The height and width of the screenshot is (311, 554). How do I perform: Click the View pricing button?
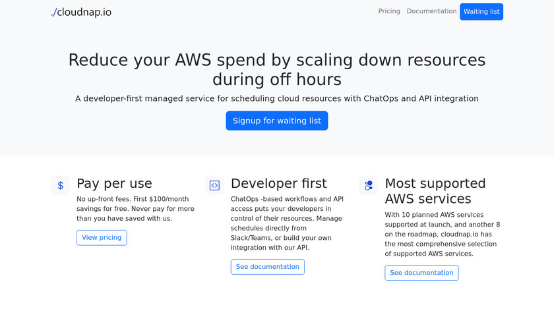[102, 238]
